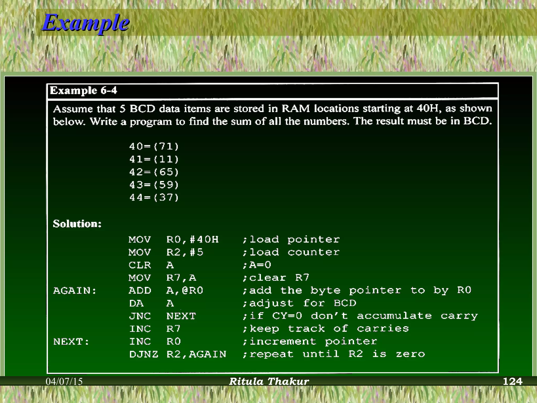Click the slide number 124
Image resolution: width=537 pixels, height=403 pixels.
coord(512,381)
